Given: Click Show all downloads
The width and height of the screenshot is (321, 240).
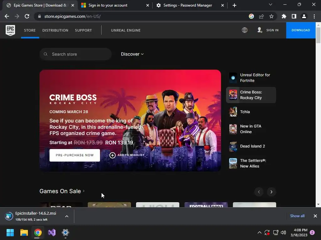Looking at the screenshot, I should click(x=297, y=216).
